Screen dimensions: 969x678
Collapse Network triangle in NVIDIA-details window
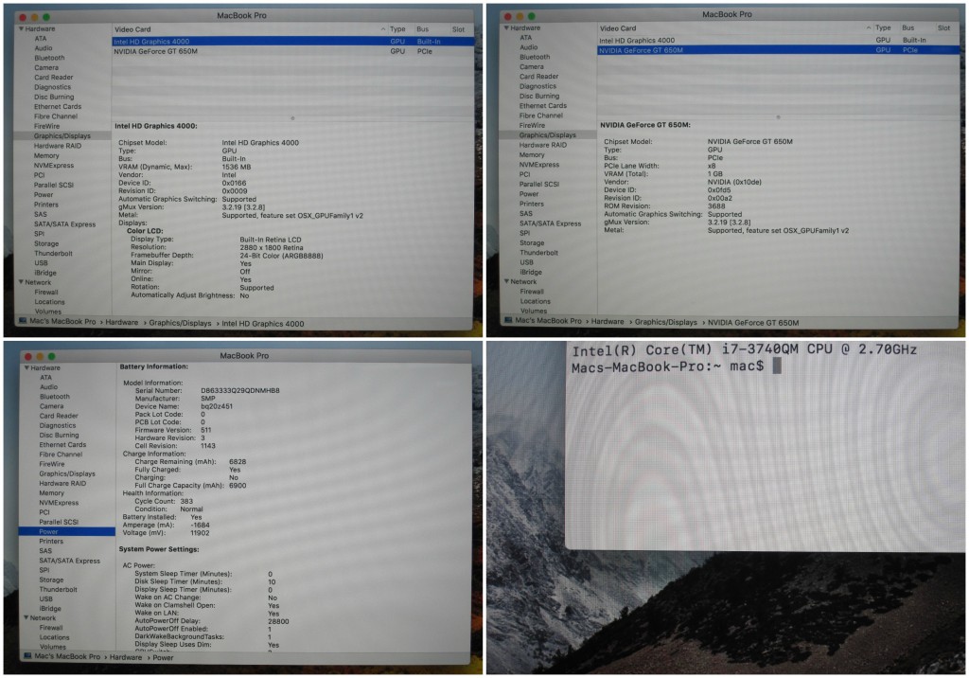coord(507,281)
